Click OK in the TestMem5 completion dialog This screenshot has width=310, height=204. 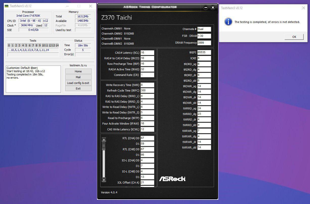294,37
